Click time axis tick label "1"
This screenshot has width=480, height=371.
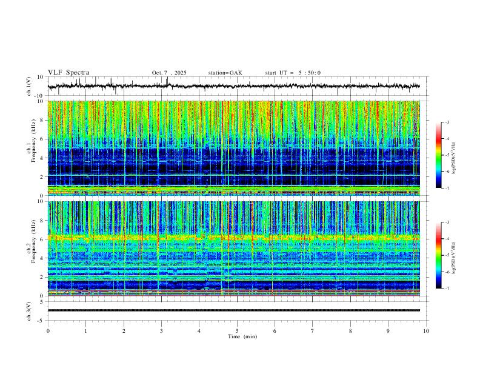pos(85,331)
